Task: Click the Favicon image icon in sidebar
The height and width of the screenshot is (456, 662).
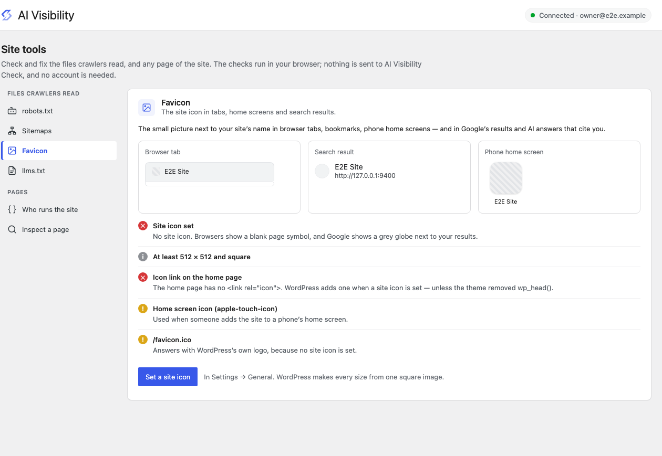Action: [12, 151]
